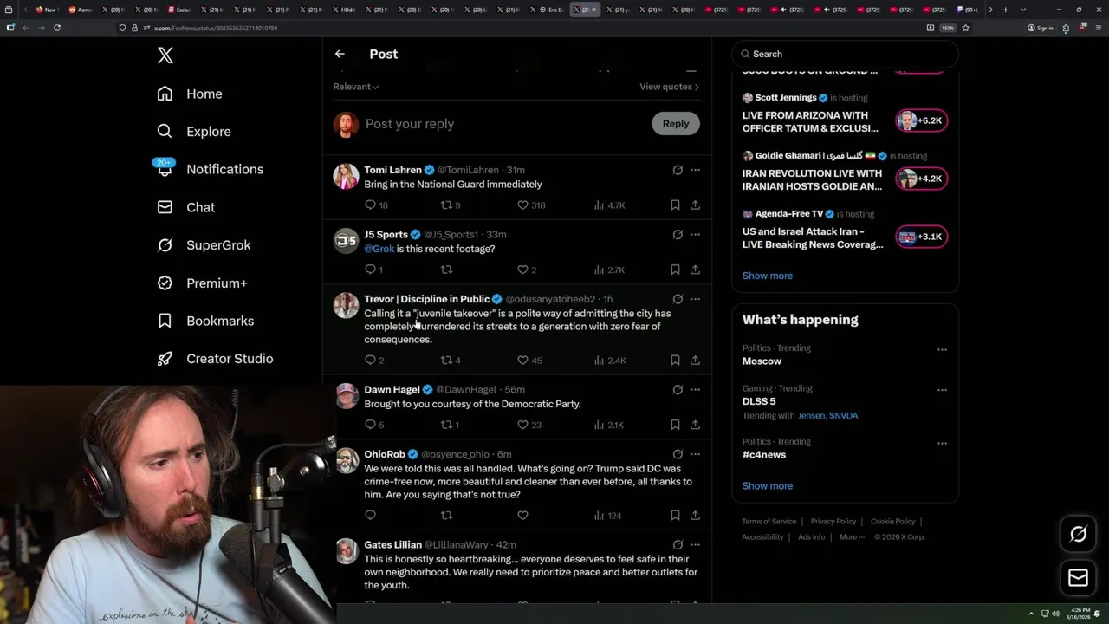Open Chat in the sidebar

tap(185, 207)
